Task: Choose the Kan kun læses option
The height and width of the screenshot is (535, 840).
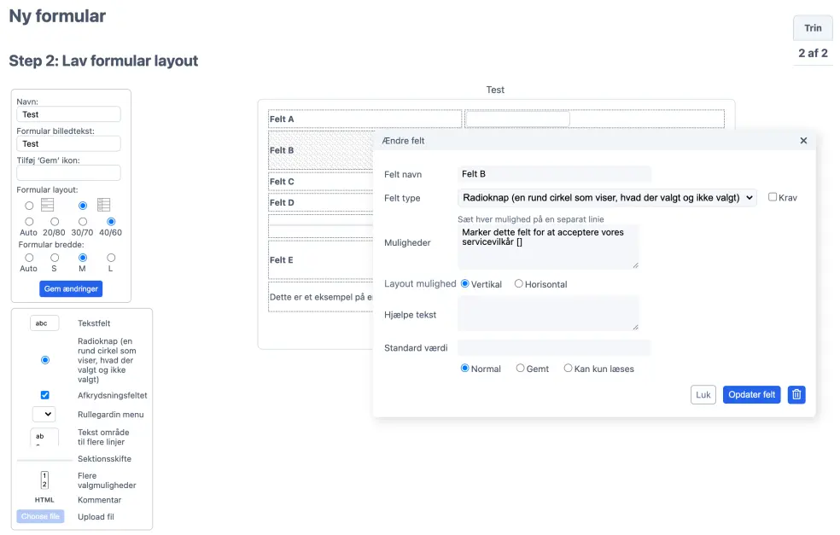Action: click(569, 369)
